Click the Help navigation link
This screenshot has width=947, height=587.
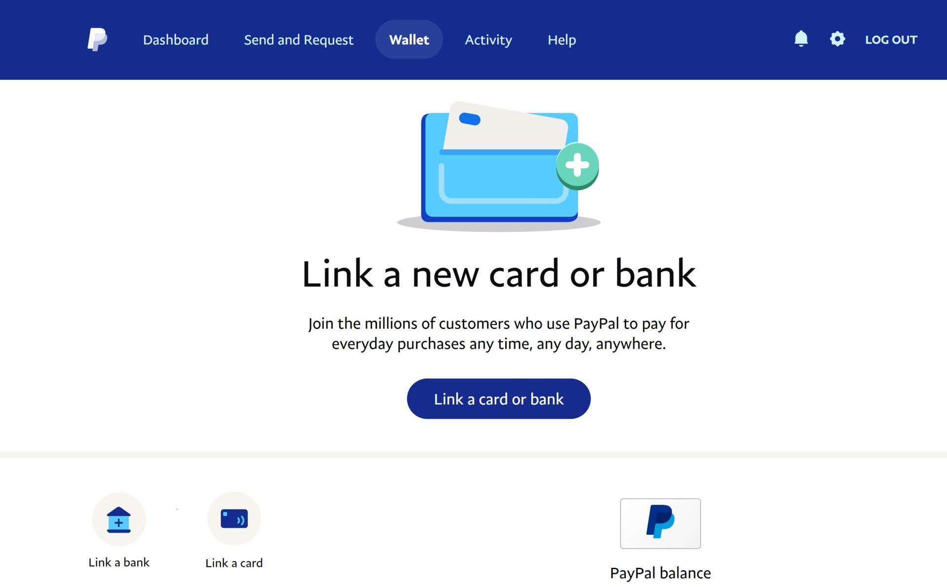tap(561, 39)
